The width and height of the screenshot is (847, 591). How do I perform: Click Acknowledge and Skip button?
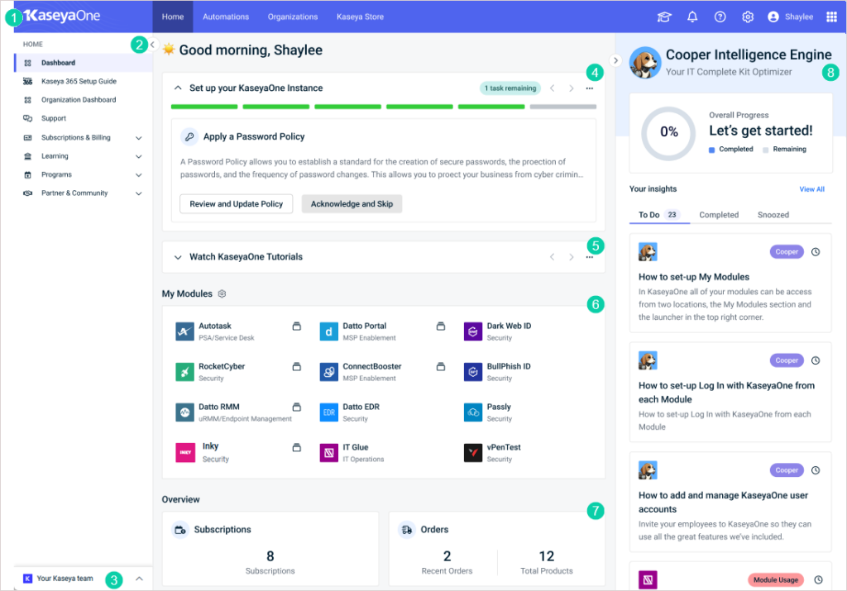352,204
